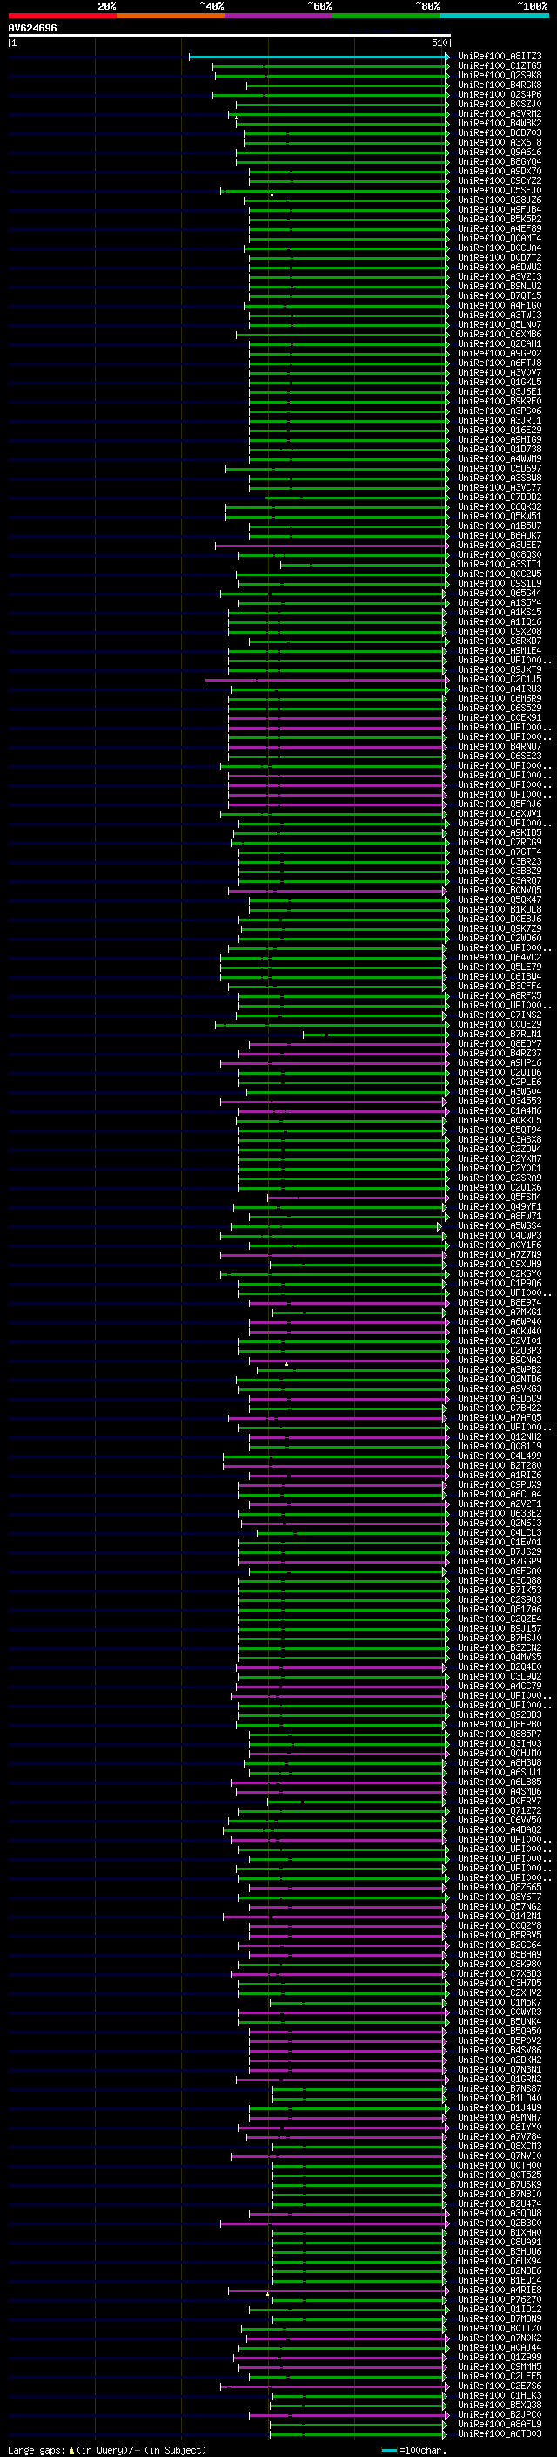Click the white query sequence ruler bar

[230, 35]
